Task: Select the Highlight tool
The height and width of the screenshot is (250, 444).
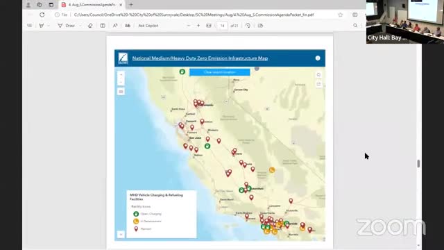Action: tap(42, 26)
